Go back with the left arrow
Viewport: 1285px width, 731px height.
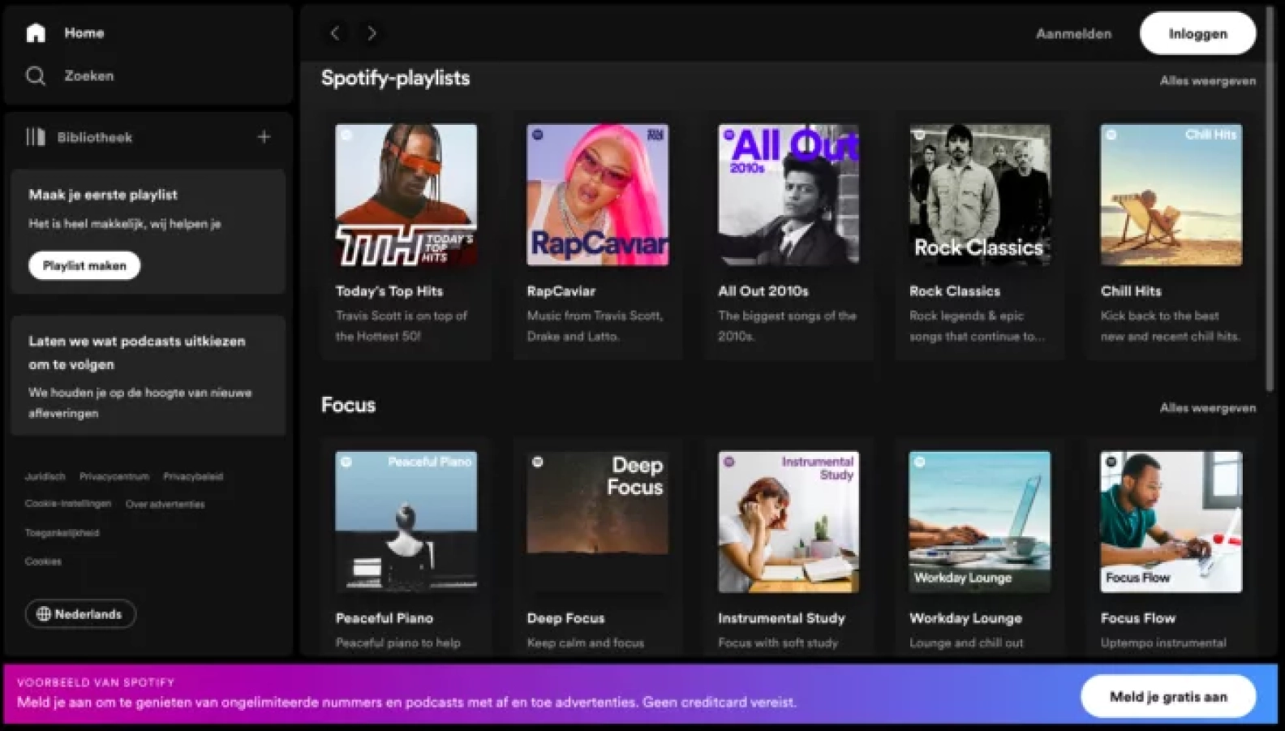tap(335, 33)
